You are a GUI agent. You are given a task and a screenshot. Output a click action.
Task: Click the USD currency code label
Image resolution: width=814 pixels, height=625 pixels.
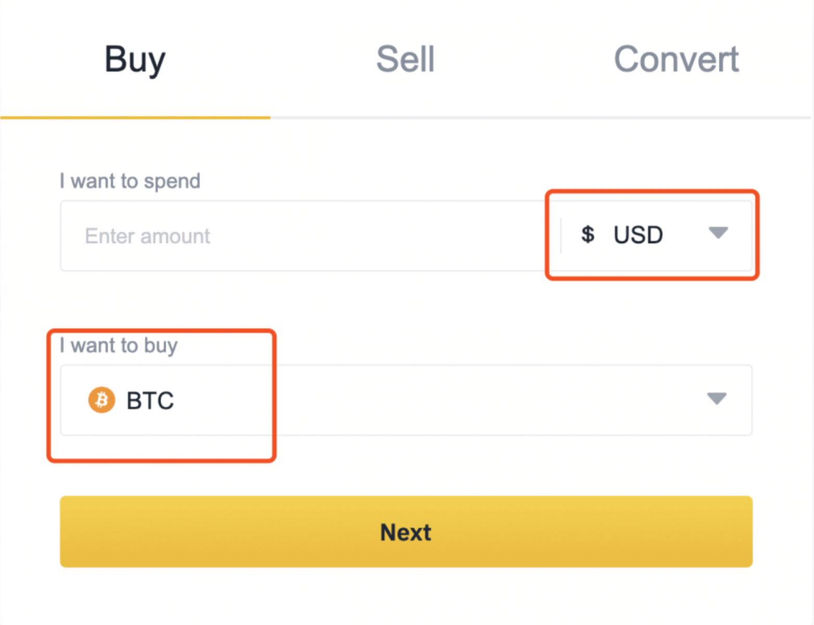[x=638, y=235]
